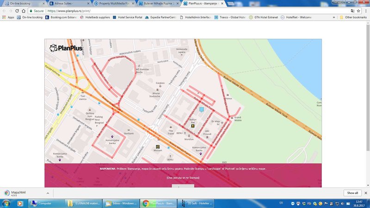Open the Chrome menu button
Screen dimensions: 370x208
click(365, 10)
